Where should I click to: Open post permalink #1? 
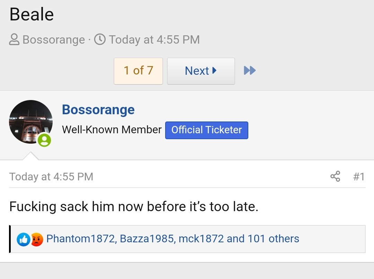[359, 177]
